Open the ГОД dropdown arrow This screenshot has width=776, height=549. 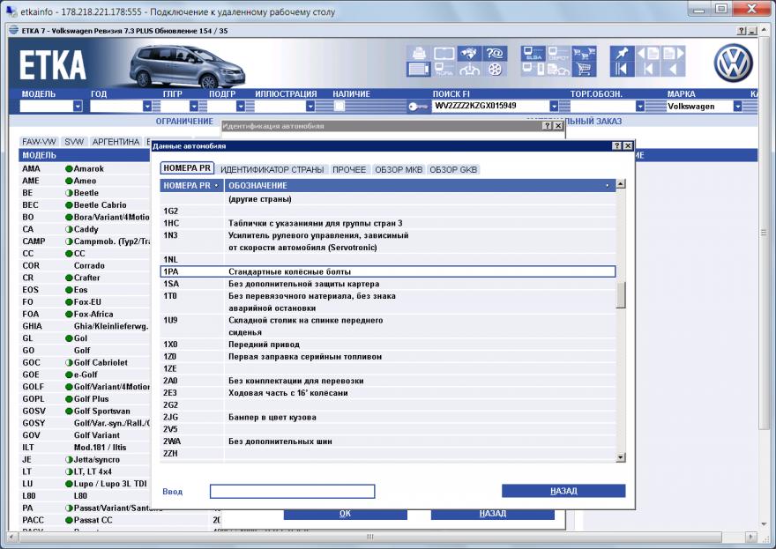[147, 106]
